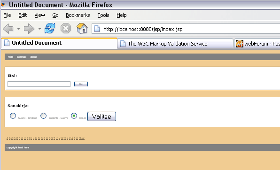
Task: Switch to the Untitled Document tab
Action: click(x=59, y=43)
